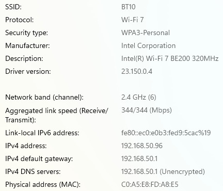The width and height of the screenshot is (223, 191).
Task: Click the Network band (channel) label
Action: [x=44, y=97]
